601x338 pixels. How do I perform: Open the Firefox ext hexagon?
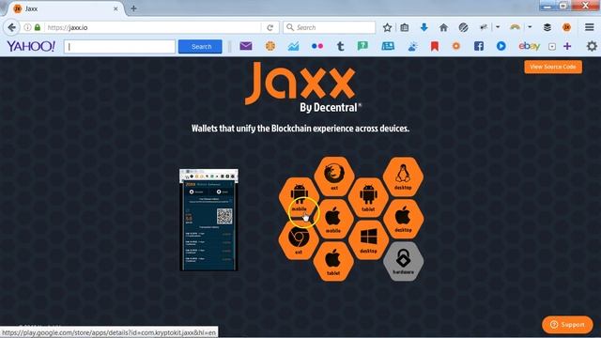334,176
